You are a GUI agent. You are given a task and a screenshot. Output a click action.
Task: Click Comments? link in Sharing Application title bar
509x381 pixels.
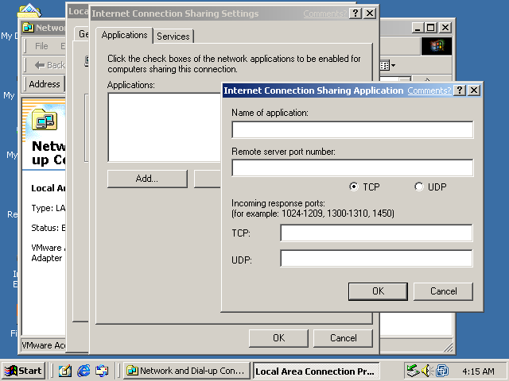coord(429,90)
